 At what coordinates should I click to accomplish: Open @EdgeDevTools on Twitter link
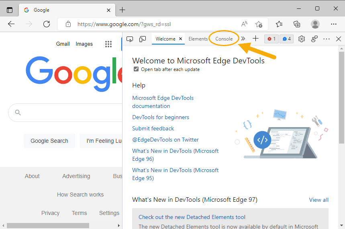165,140
